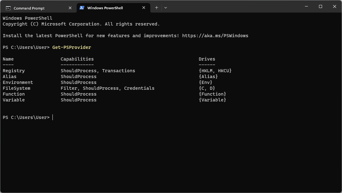Close the Windows PowerShell tab

144,8
